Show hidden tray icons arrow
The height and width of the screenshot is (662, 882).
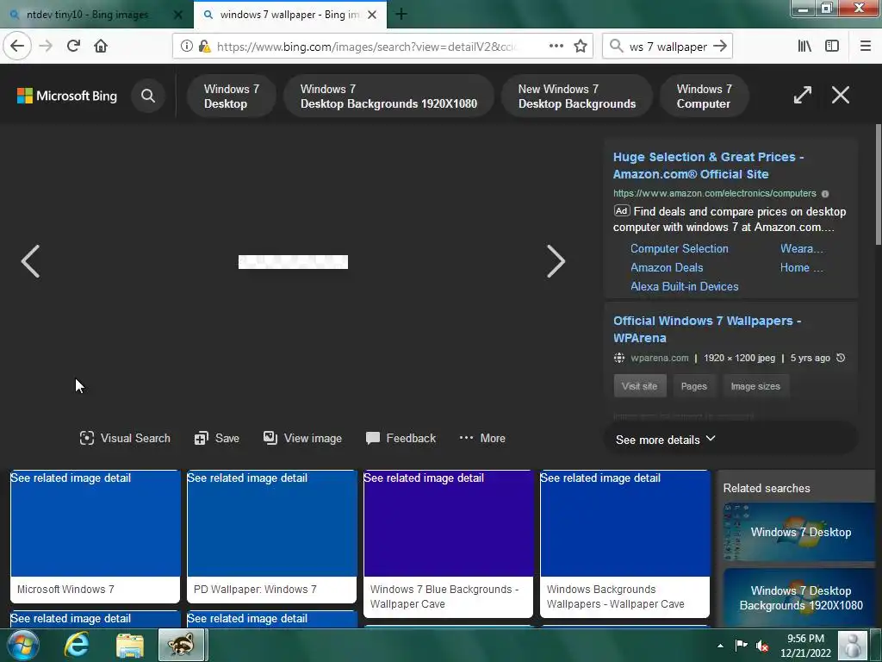pyautogui.click(x=720, y=646)
